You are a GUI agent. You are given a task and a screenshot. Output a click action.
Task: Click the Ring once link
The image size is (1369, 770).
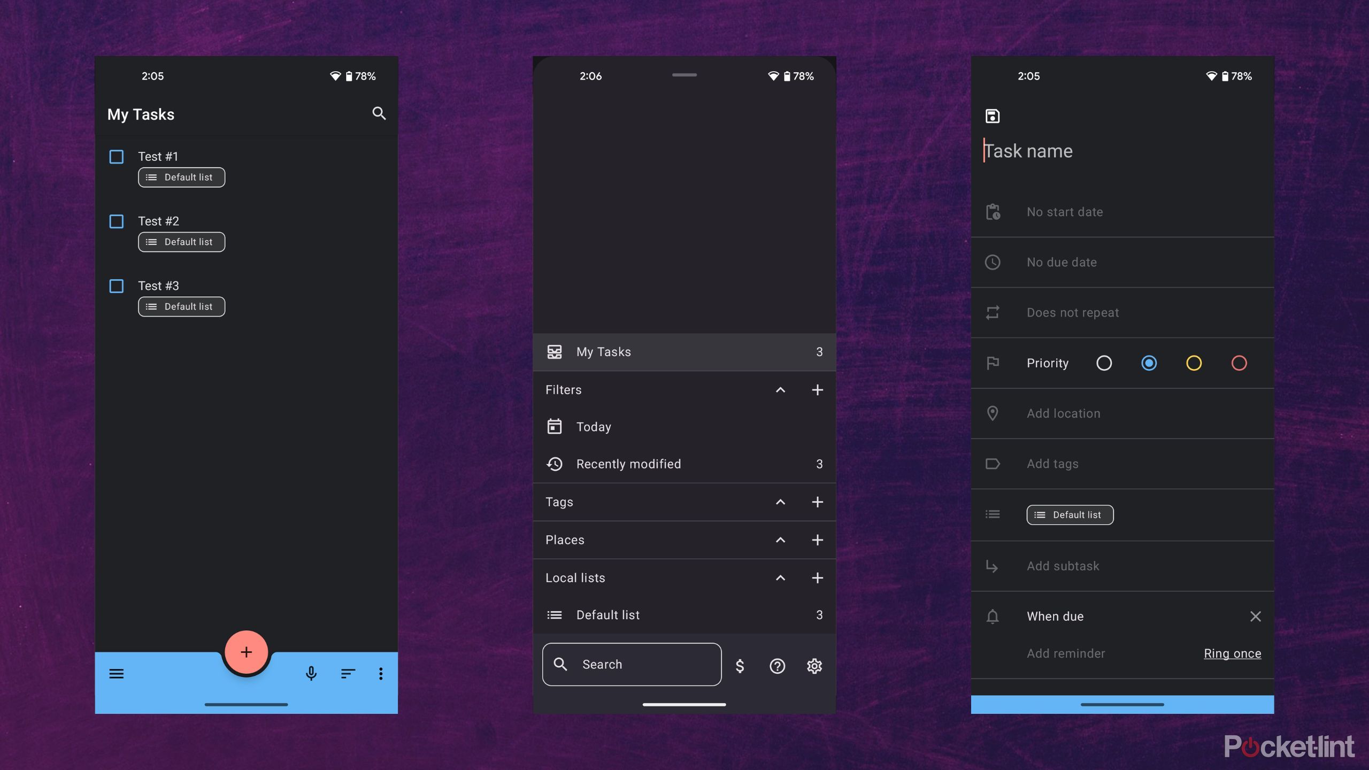pyautogui.click(x=1232, y=653)
